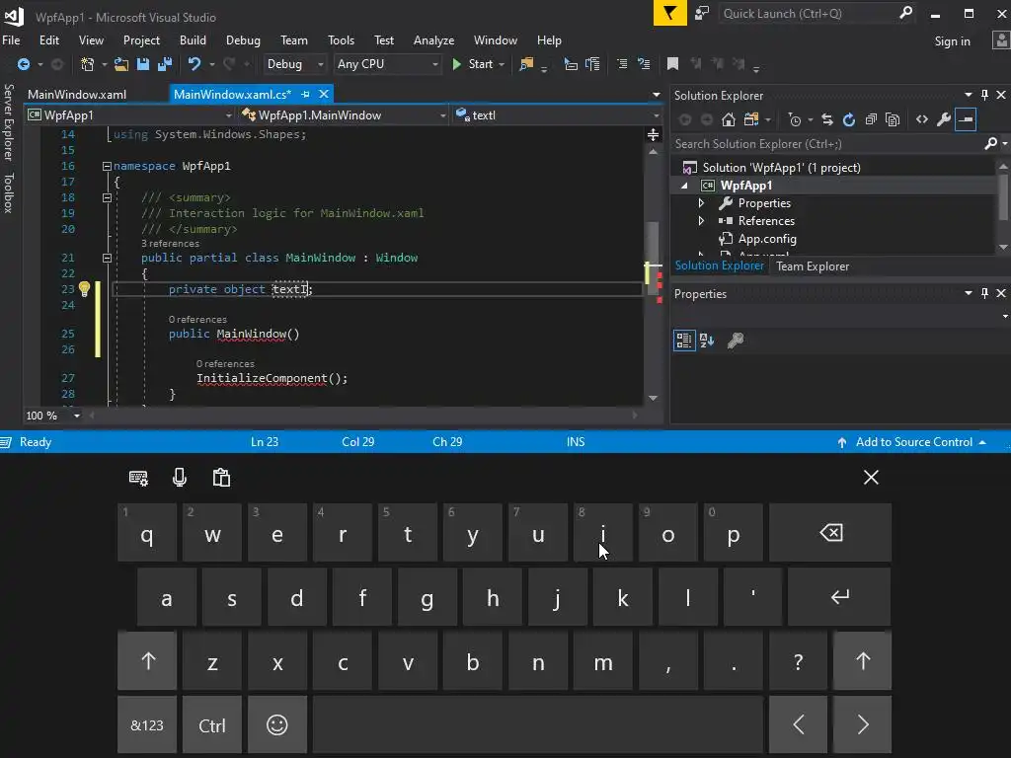Viewport: 1011px width, 758px height.
Task: Click the New Project toolbar icon
Action: pos(87,64)
